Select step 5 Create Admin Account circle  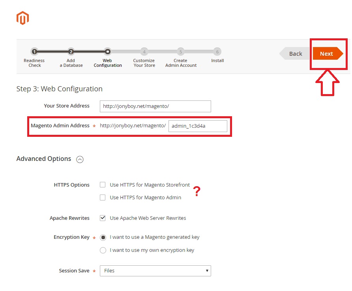click(x=181, y=52)
